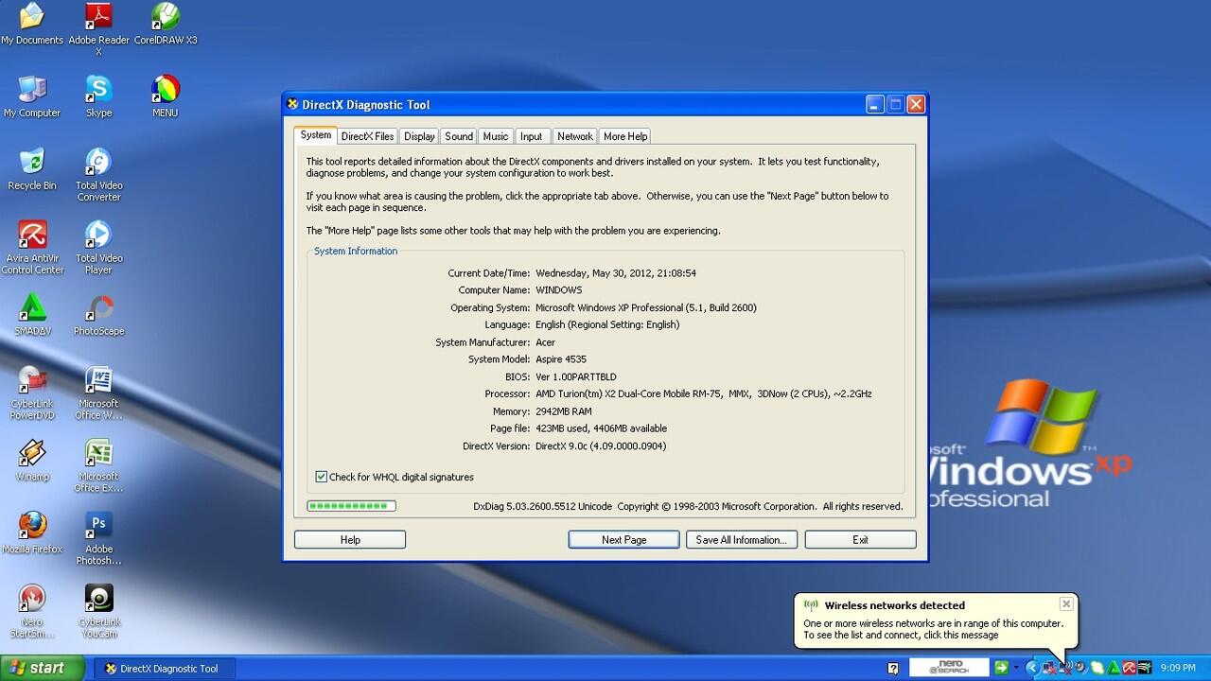Viewport: 1211px width, 681px height.
Task: Select the Microsoft Office Word shortcut
Action: [x=98, y=393]
